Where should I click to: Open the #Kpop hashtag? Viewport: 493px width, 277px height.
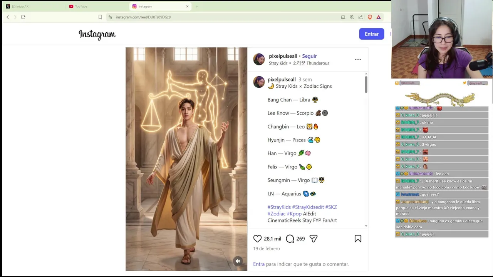click(x=294, y=214)
